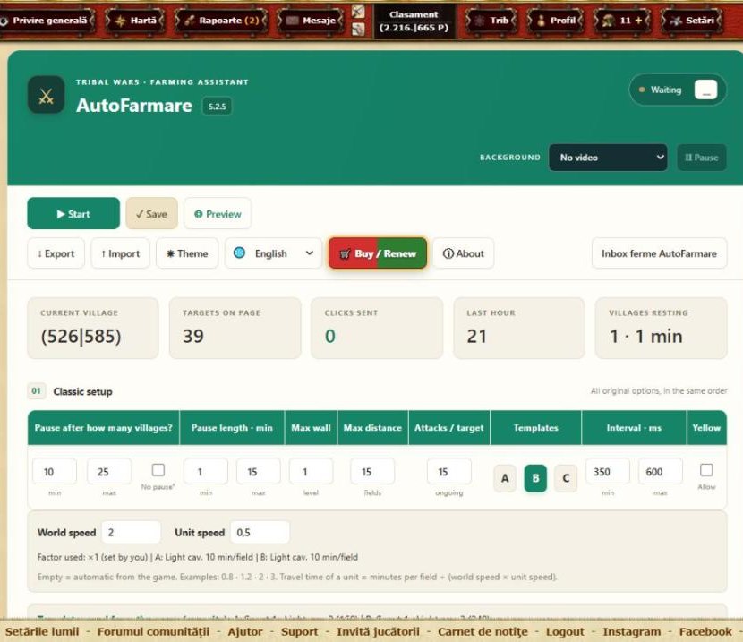Click the Clasament ranking box
The image size is (743, 642).
(x=414, y=21)
